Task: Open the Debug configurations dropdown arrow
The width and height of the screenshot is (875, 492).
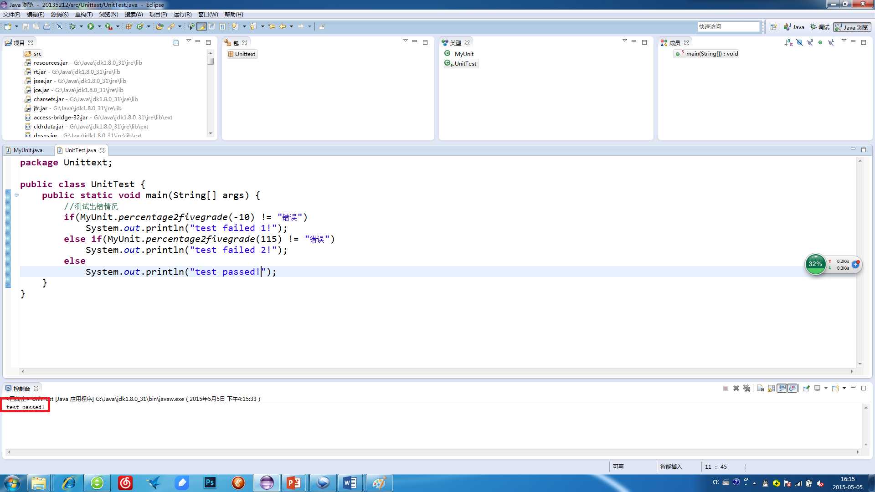Action: 81,26
